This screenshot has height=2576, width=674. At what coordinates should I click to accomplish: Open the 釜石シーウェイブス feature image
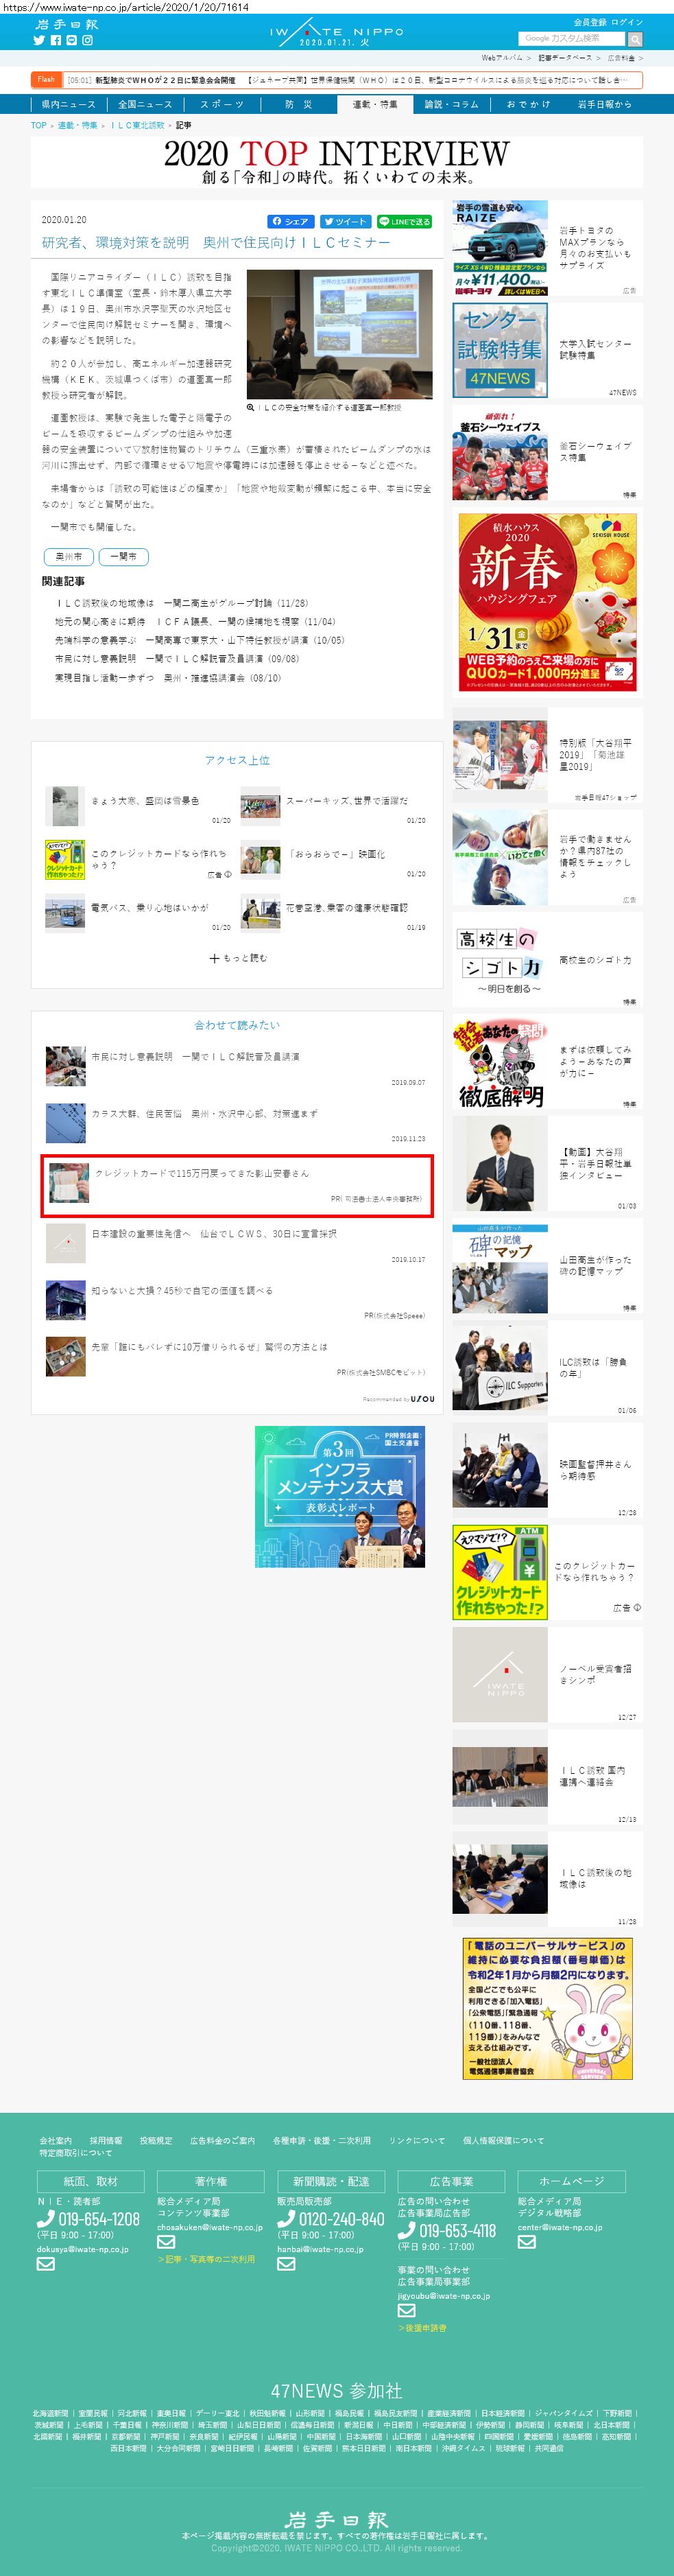coord(499,452)
